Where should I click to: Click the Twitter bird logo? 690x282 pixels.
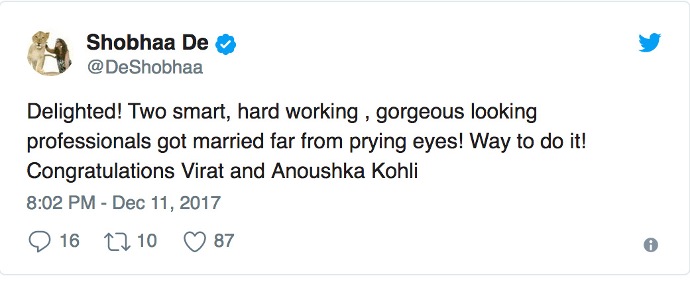[650, 44]
